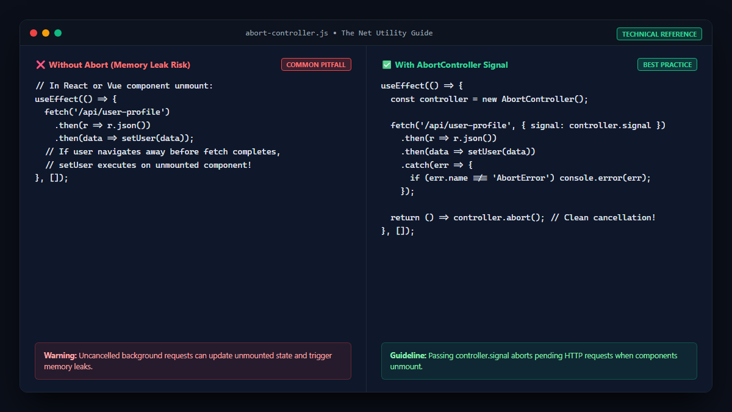Click heading Without Abort (Memory Leak Risk)

pyautogui.click(x=120, y=65)
